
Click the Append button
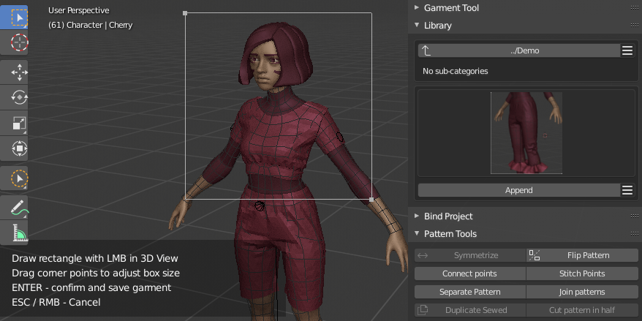518,190
